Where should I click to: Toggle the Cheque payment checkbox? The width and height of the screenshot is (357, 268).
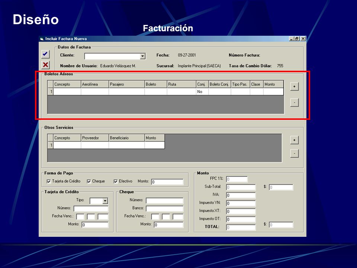click(89, 181)
